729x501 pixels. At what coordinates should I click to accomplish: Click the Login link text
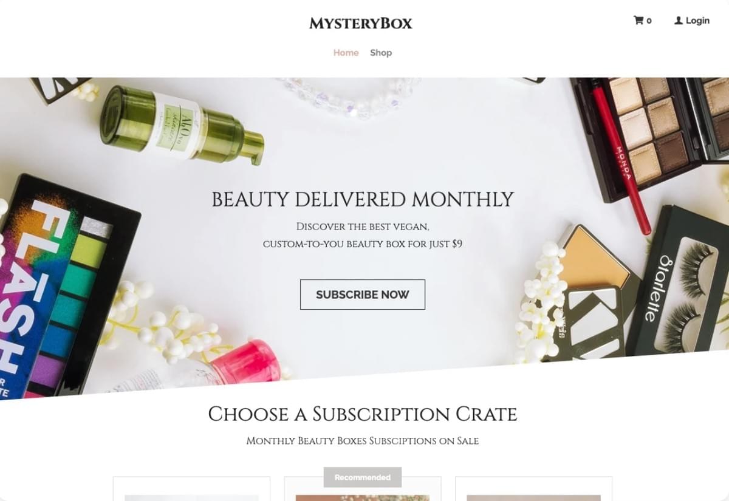(697, 20)
